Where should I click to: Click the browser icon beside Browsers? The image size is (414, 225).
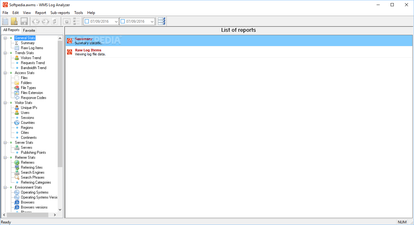(x=17, y=202)
